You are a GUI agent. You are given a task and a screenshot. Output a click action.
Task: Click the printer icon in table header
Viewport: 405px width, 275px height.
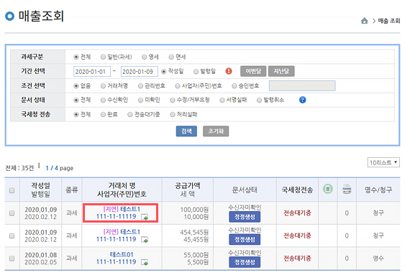[347, 189]
